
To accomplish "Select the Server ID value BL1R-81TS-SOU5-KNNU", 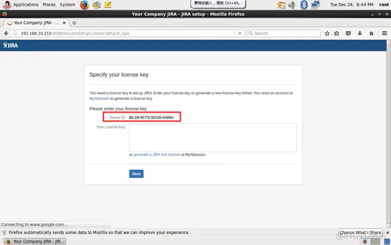I will tap(151, 117).
